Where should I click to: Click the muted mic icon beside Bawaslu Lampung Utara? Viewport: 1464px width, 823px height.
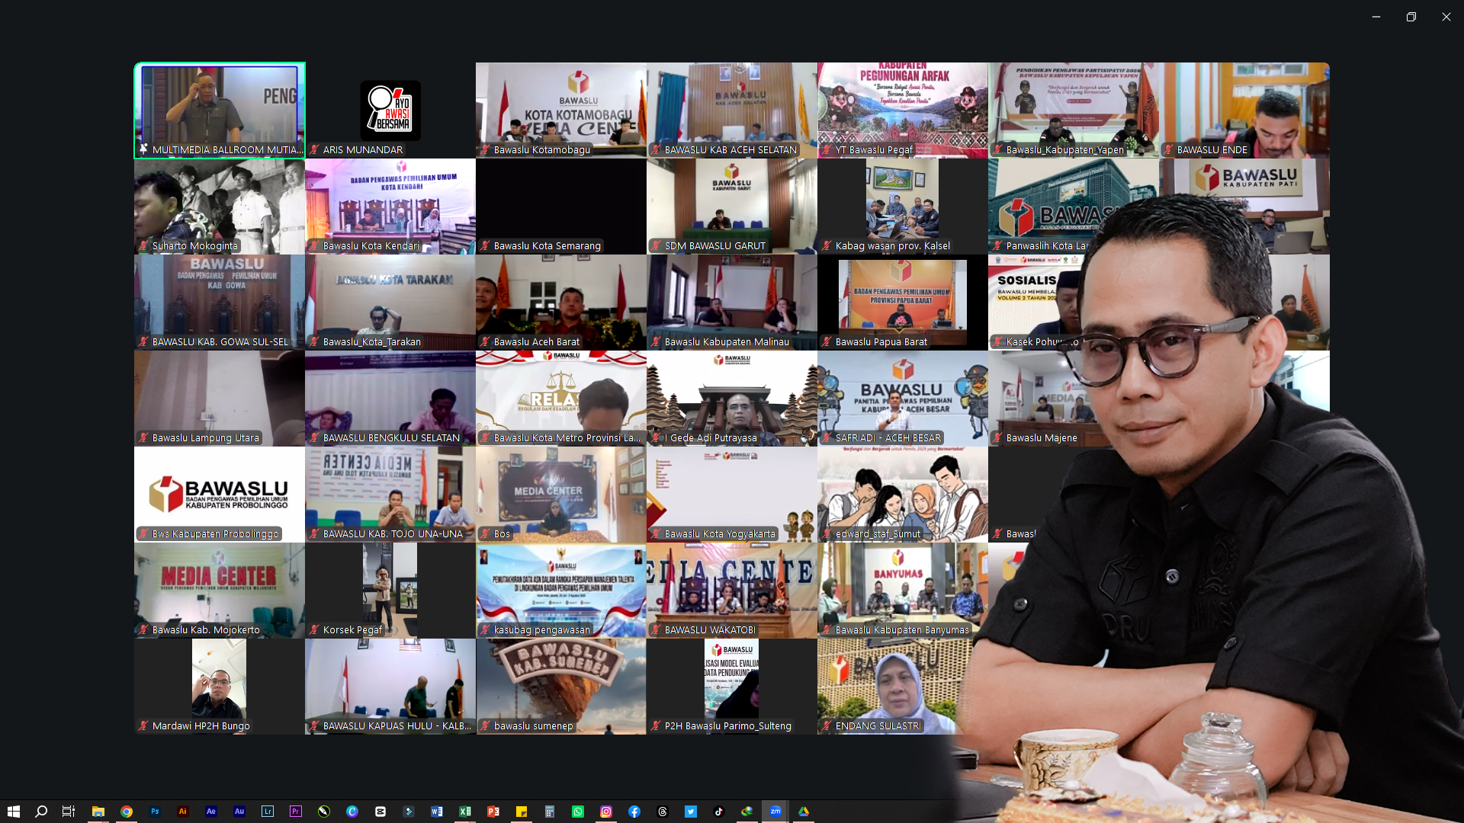pyautogui.click(x=143, y=438)
